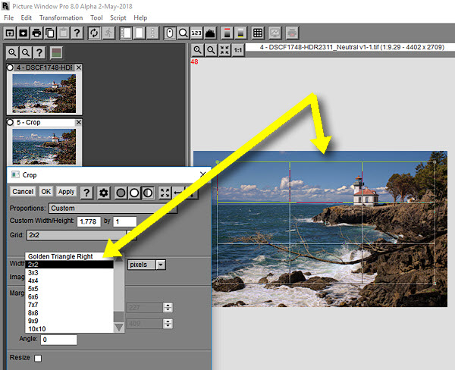Click the histogram icon in main toolbar
This screenshot has height=370, width=455.
pyautogui.click(x=211, y=33)
